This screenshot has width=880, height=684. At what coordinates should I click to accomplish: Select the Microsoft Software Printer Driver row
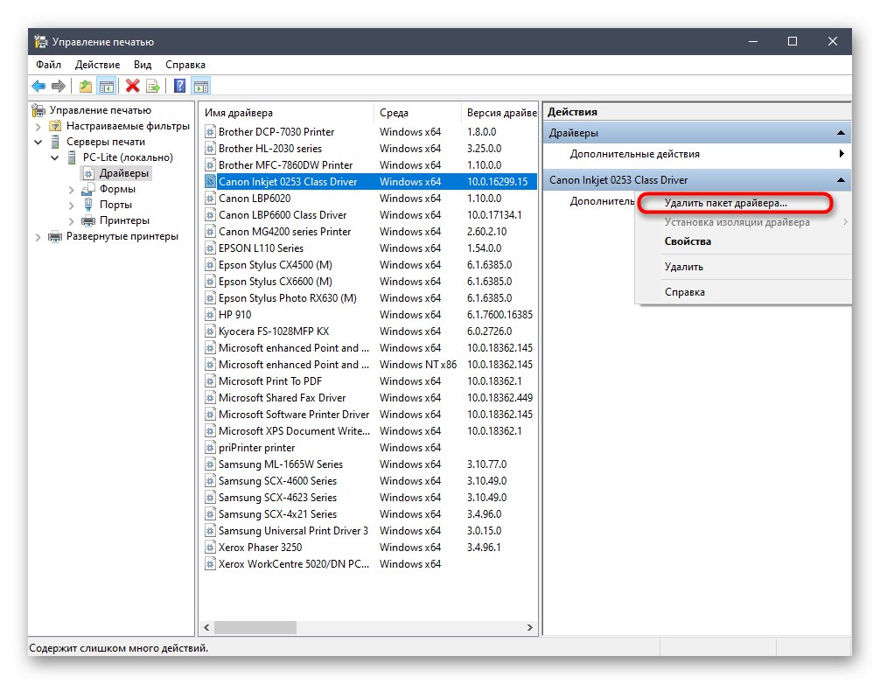369,415
